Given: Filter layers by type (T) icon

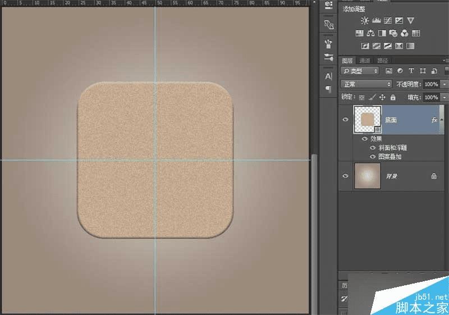Looking at the screenshot, I should pyautogui.click(x=411, y=71).
